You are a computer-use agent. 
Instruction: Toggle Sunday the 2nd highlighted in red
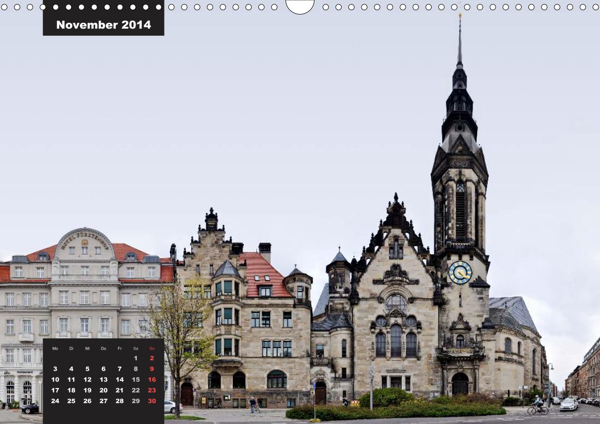pos(152,358)
